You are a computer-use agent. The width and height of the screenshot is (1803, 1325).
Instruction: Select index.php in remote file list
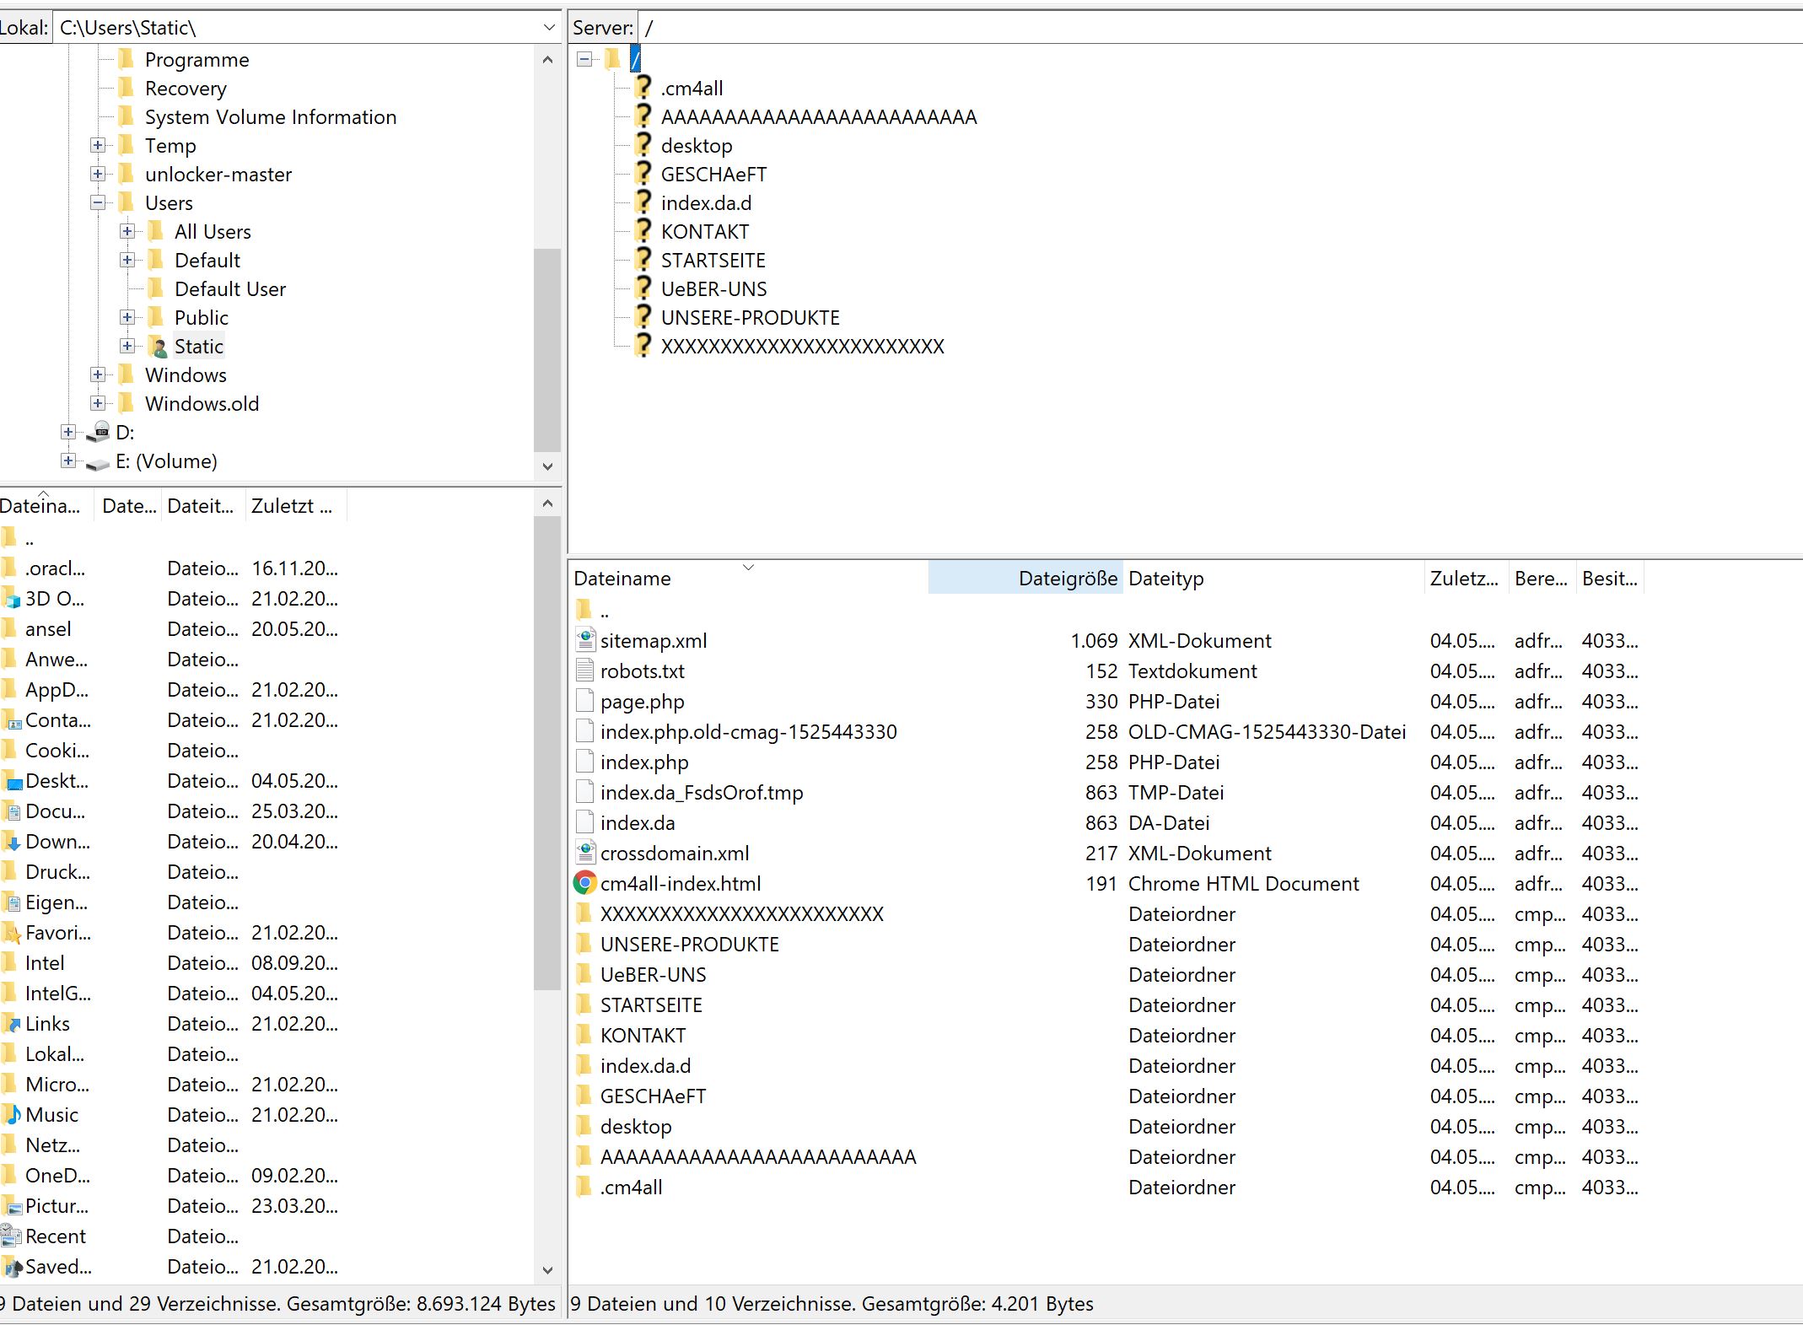[x=644, y=762]
